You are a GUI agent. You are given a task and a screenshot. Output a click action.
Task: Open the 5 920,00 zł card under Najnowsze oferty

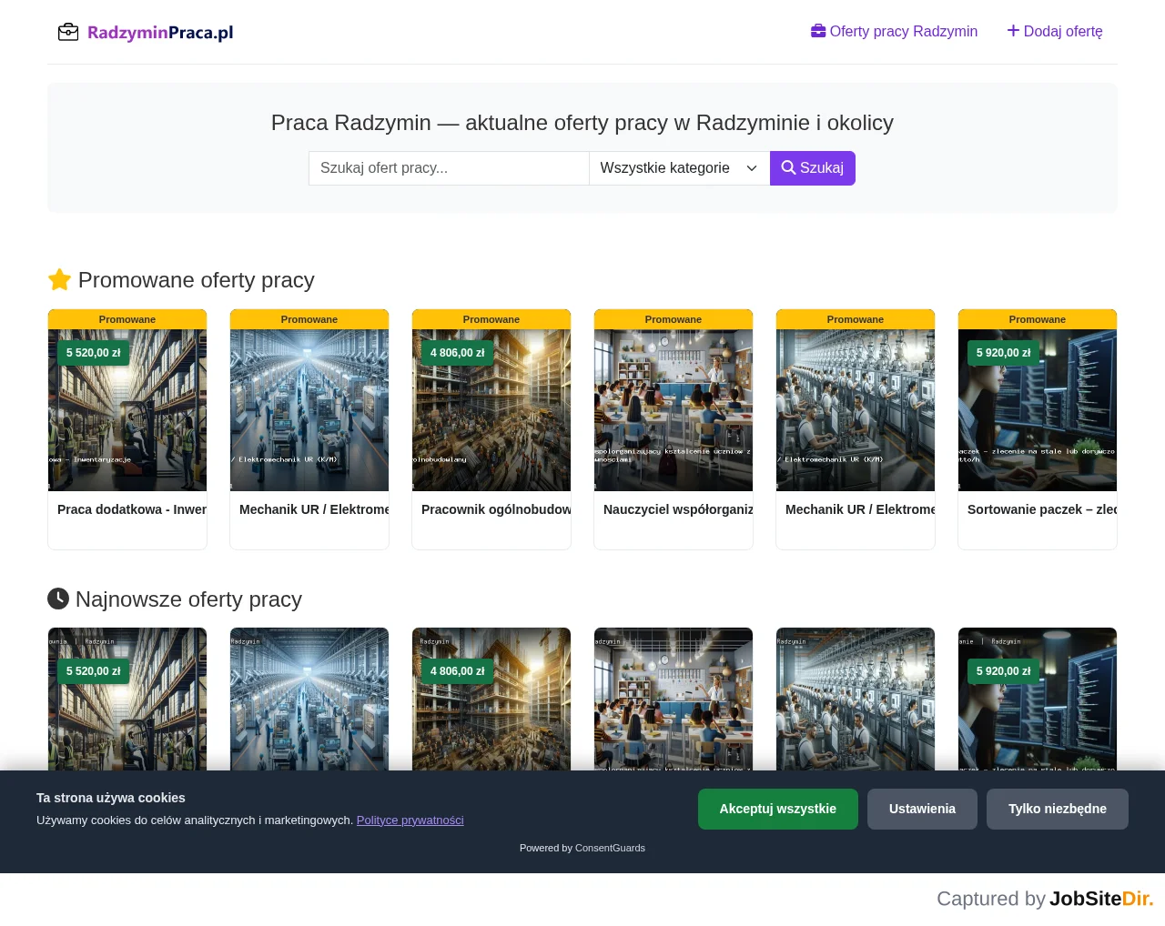(1038, 700)
